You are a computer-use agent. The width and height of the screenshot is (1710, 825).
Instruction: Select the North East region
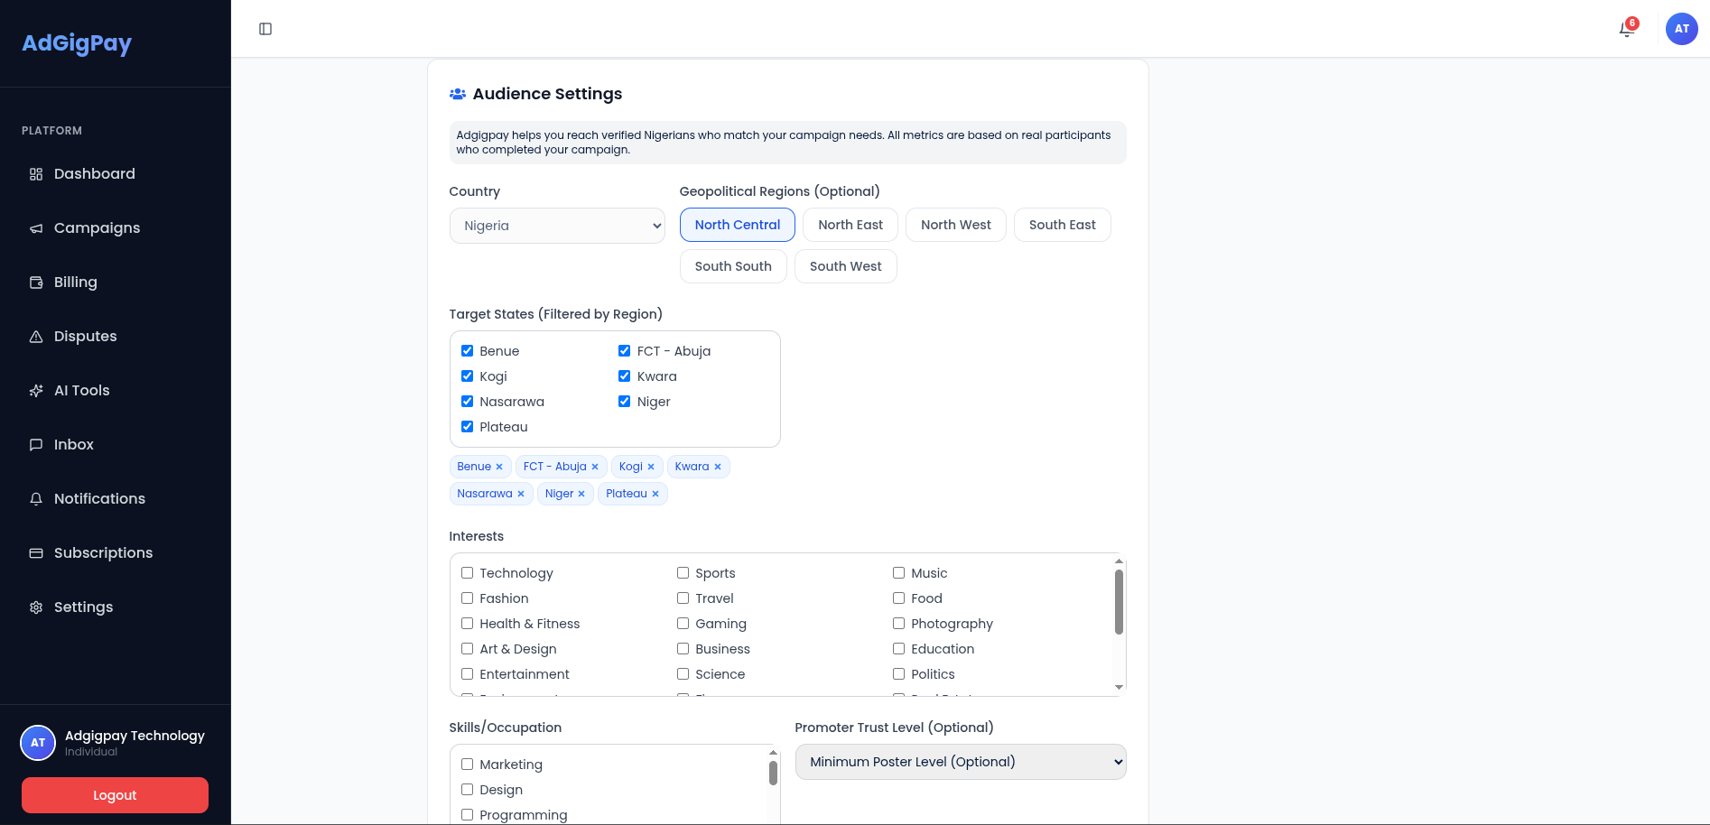[850, 225]
